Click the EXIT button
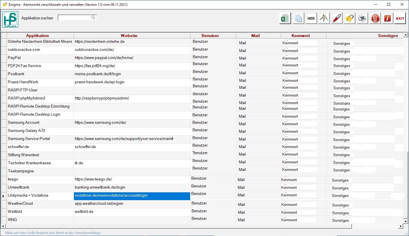The height and width of the screenshot is (236, 409). (x=400, y=18)
